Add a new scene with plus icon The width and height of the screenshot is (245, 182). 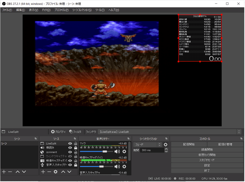[4, 172]
